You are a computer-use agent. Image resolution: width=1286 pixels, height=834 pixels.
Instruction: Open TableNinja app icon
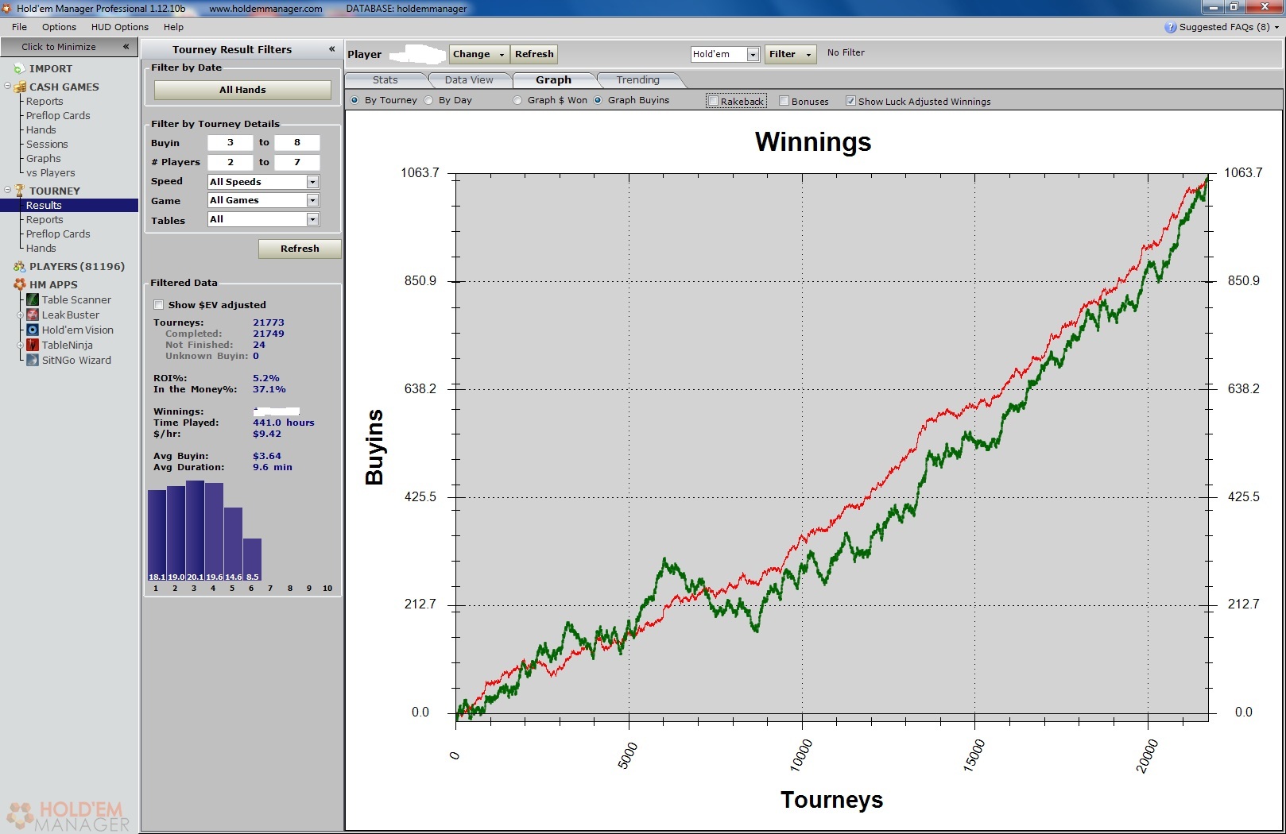click(33, 345)
